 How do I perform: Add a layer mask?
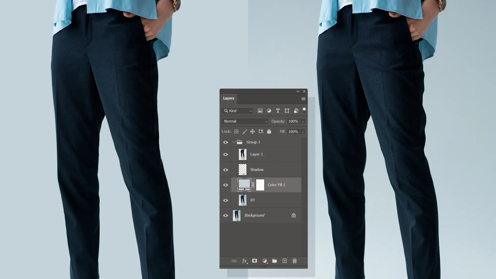[x=254, y=261]
